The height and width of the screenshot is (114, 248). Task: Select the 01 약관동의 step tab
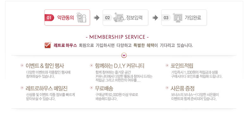[x=67, y=17]
